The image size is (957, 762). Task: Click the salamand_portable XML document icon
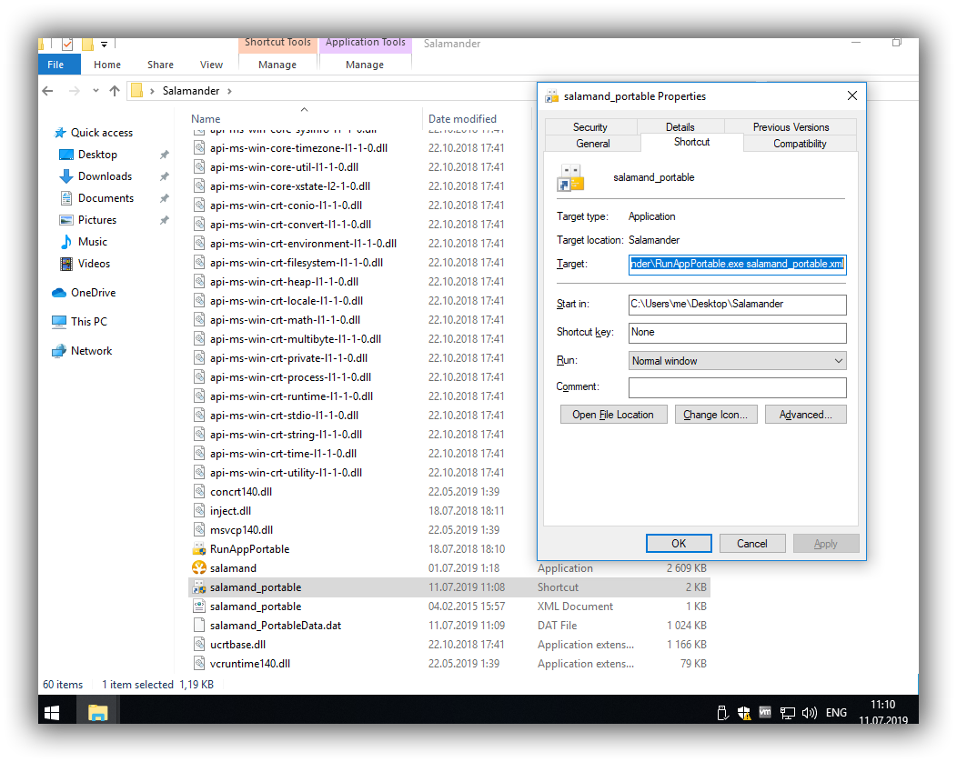tap(199, 607)
